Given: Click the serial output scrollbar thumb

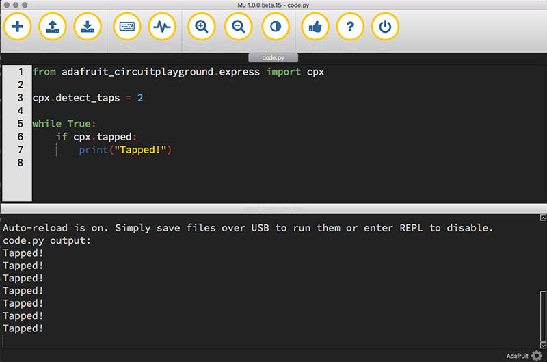Looking at the screenshot, I should click(543, 313).
